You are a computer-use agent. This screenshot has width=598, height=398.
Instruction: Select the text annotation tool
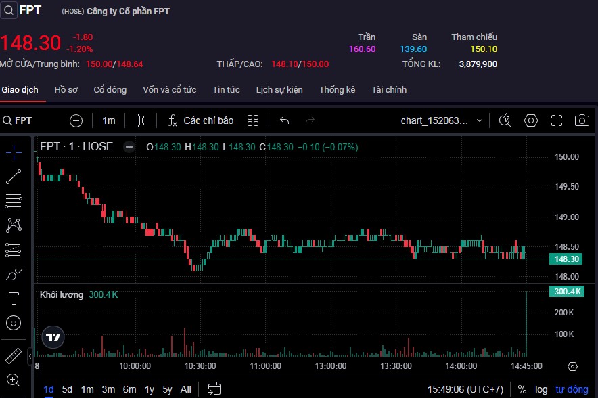click(x=14, y=298)
